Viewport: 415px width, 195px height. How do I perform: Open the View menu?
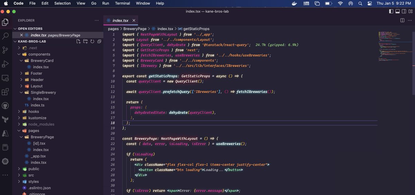point(81,3)
